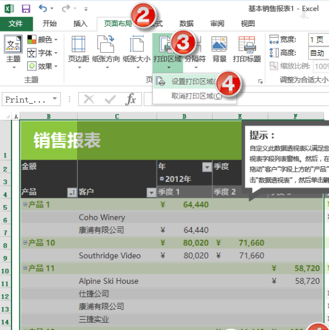Click the formula bar cancel X icon
Image resolution: width=329 pixels, height=330 pixels.
(89, 99)
